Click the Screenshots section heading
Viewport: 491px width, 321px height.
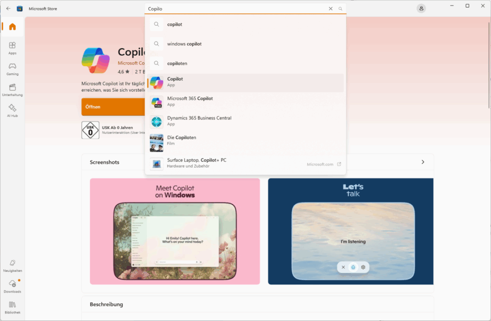pyautogui.click(x=105, y=162)
